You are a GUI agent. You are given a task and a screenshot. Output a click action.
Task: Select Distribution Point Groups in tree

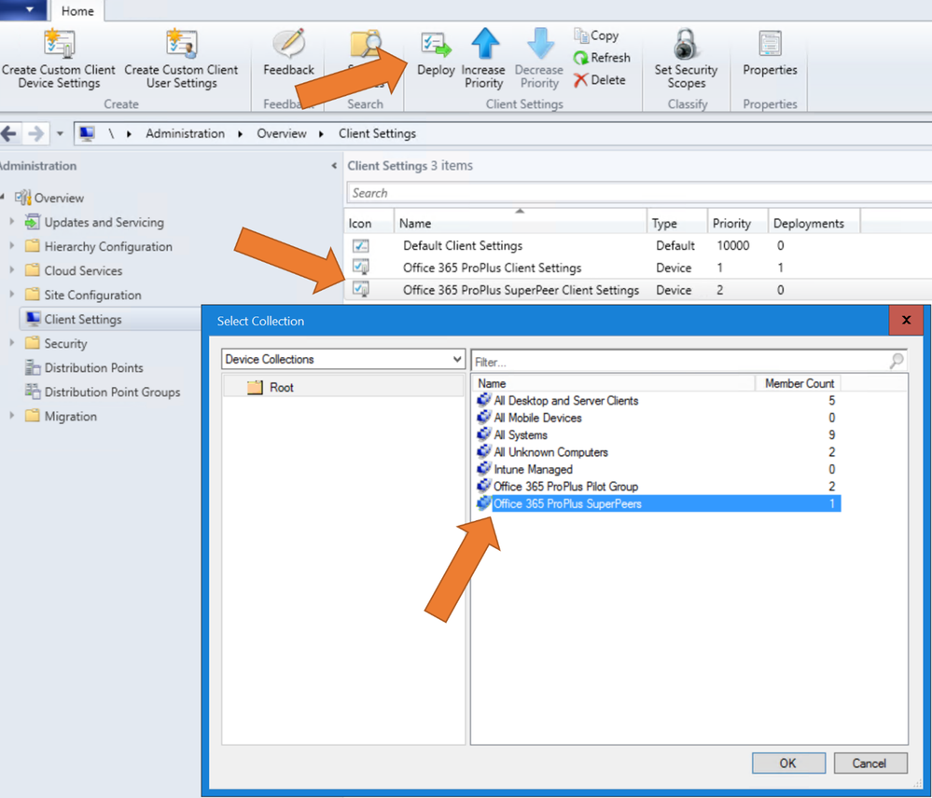point(112,392)
